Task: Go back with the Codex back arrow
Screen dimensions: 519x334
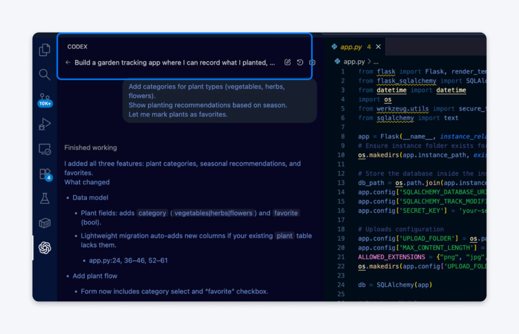Action: coord(67,61)
